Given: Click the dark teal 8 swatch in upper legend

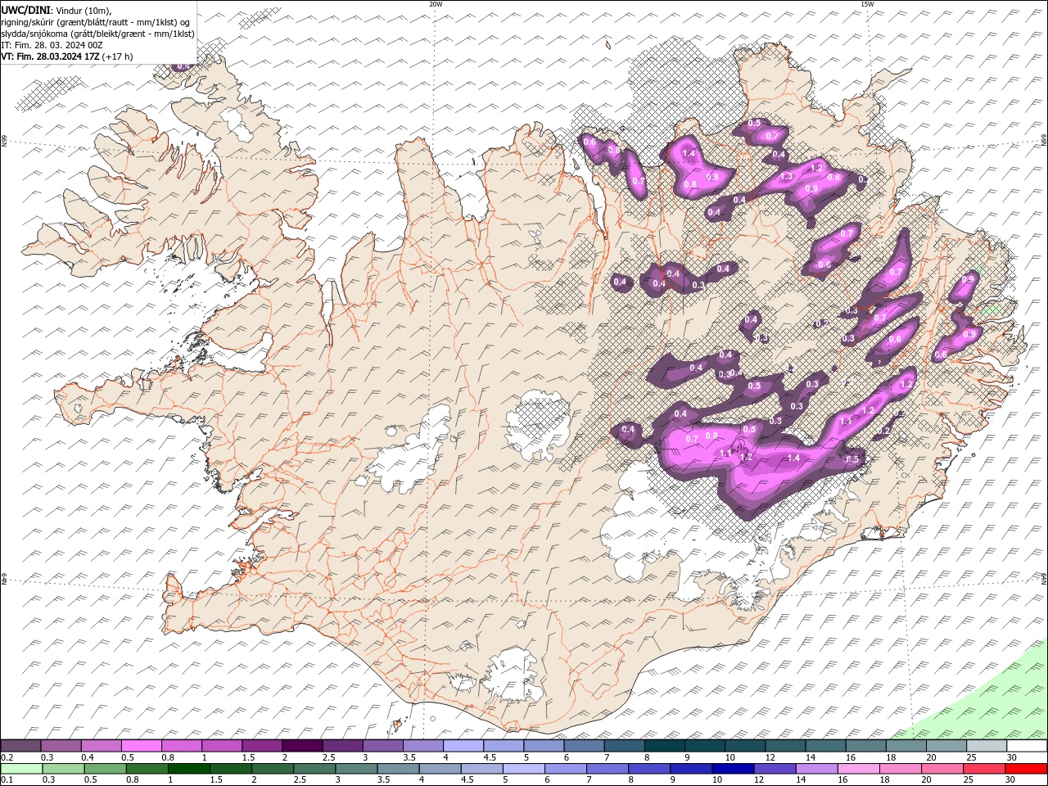Looking at the screenshot, I should click(664, 745).
